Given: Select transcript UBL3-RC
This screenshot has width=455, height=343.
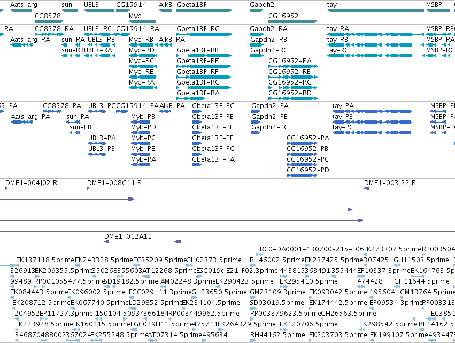Looking at the screenshot, I should (98, 29).
